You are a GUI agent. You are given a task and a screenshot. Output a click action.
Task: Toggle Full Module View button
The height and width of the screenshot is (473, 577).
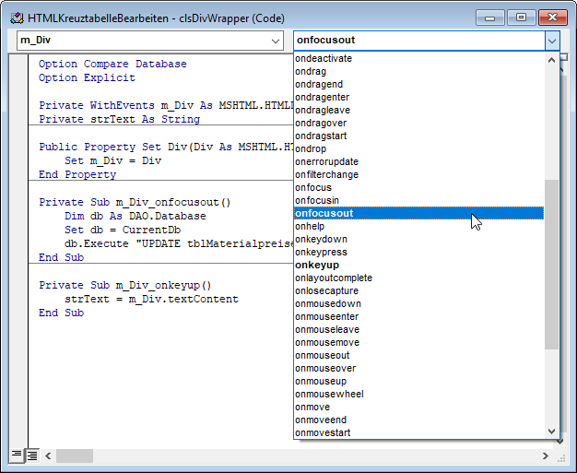pos(31,455)
